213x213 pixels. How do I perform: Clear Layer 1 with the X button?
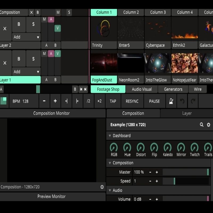point(5,63)
